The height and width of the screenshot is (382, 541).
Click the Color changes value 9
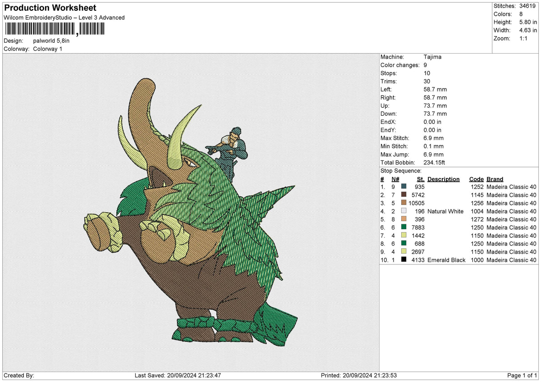(x=426, y=65)
